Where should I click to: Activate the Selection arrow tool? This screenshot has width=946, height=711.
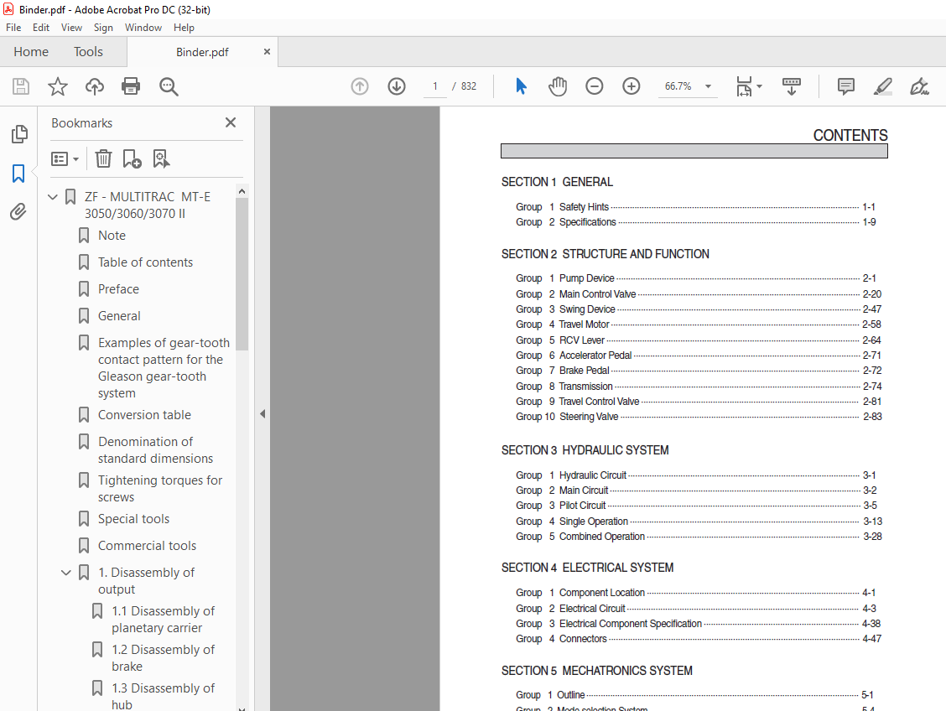click(x=522, y=86)
